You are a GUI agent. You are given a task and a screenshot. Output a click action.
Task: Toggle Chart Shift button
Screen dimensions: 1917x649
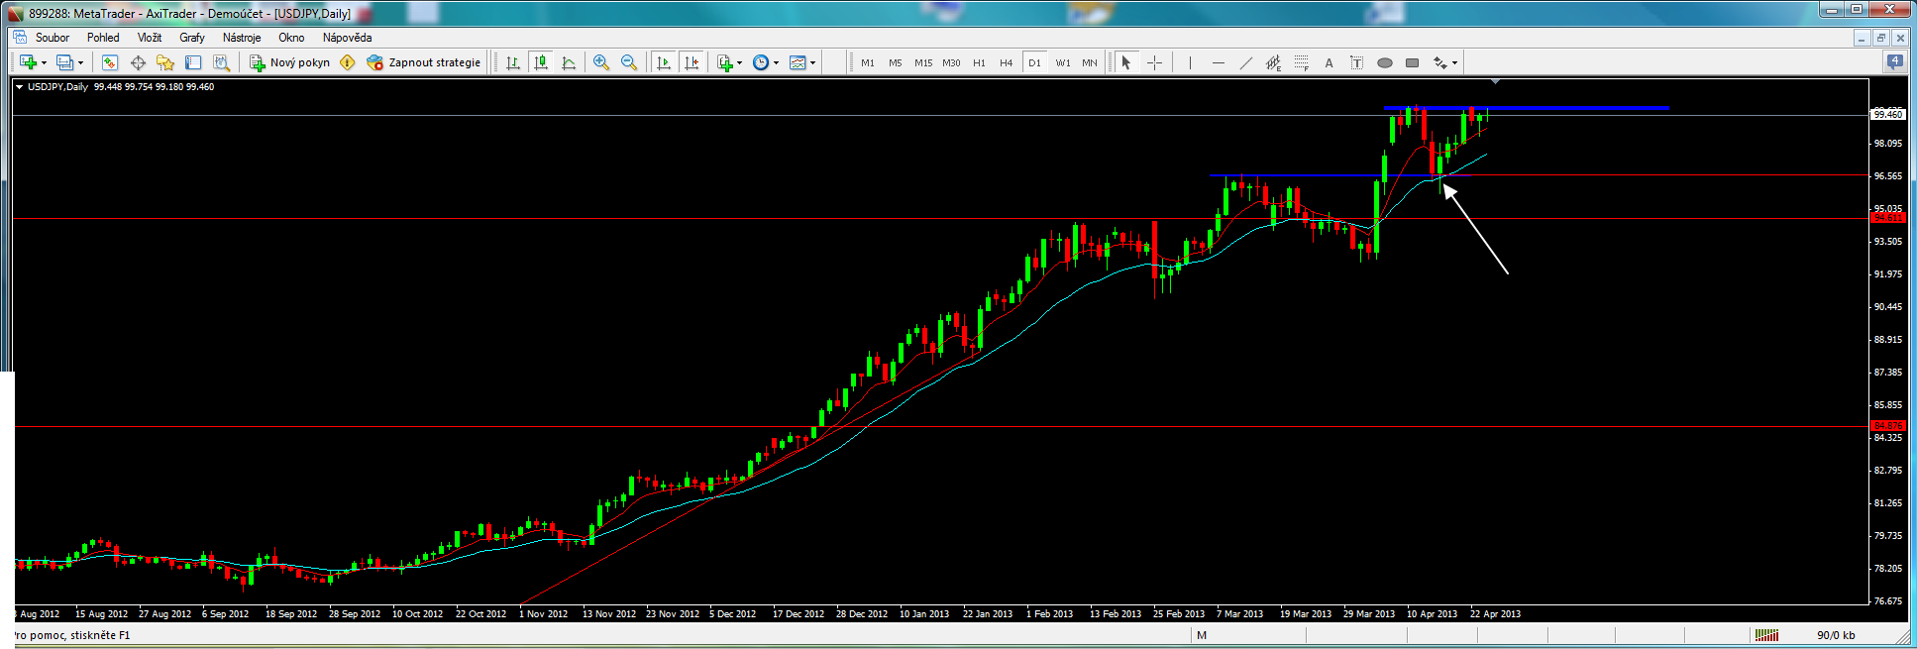(692, 62)
